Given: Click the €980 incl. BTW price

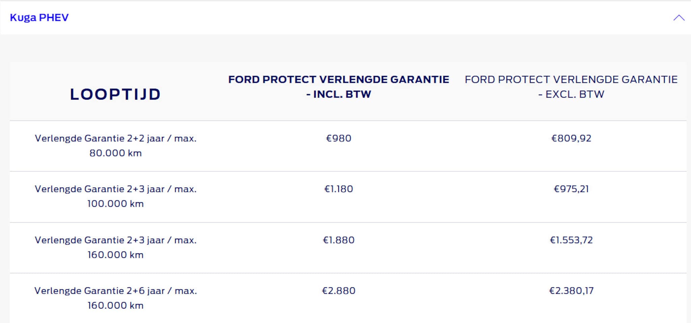Looking at the screenshot, I should (x=339, y=138).
